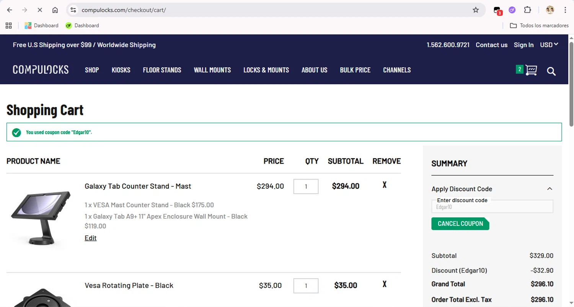Click the purple circular extension icon
The image size is (574, 307).
(x=512, y=10)
